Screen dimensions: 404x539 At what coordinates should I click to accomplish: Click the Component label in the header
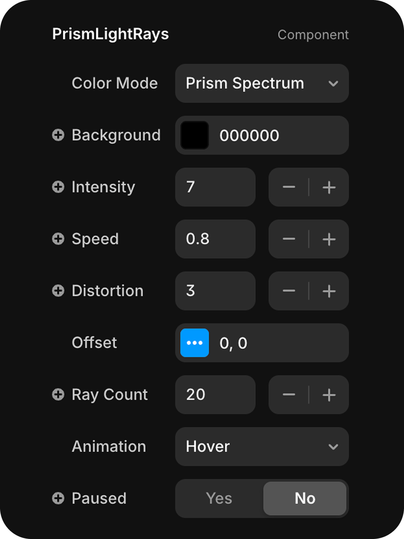[x=313, y=35]
